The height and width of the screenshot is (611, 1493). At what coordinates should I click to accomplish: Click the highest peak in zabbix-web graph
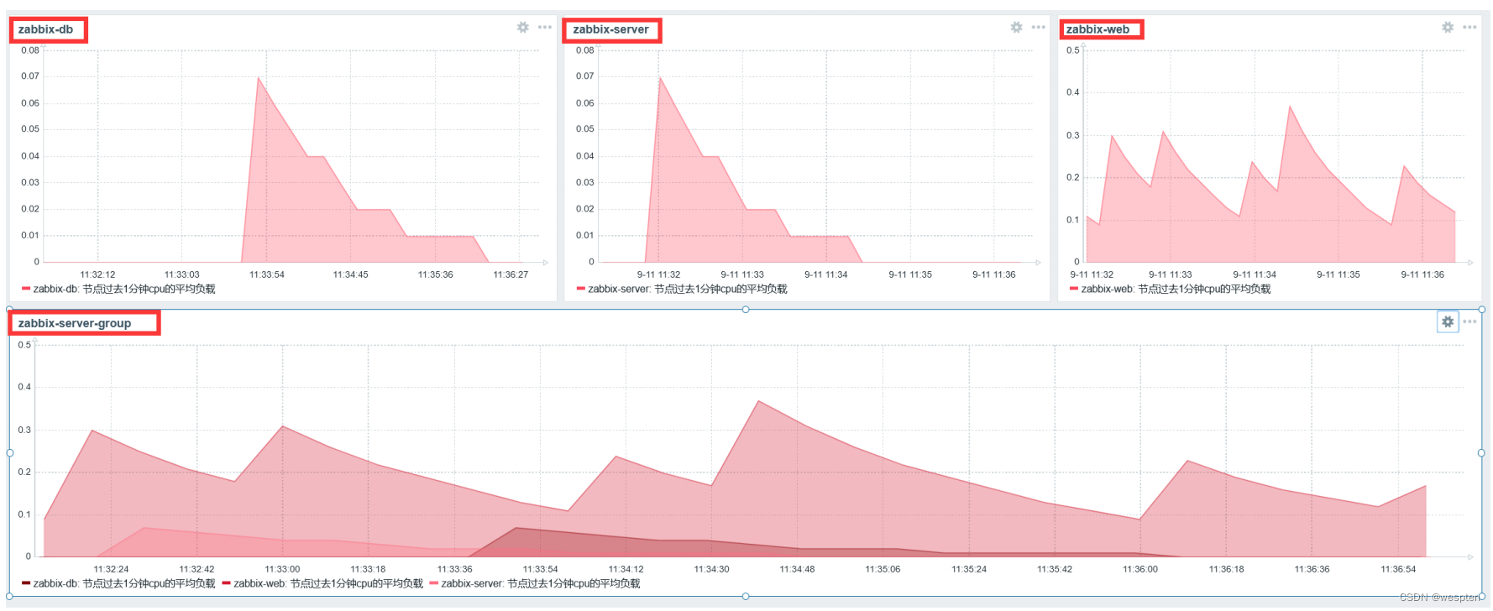tap(1291, 107)
